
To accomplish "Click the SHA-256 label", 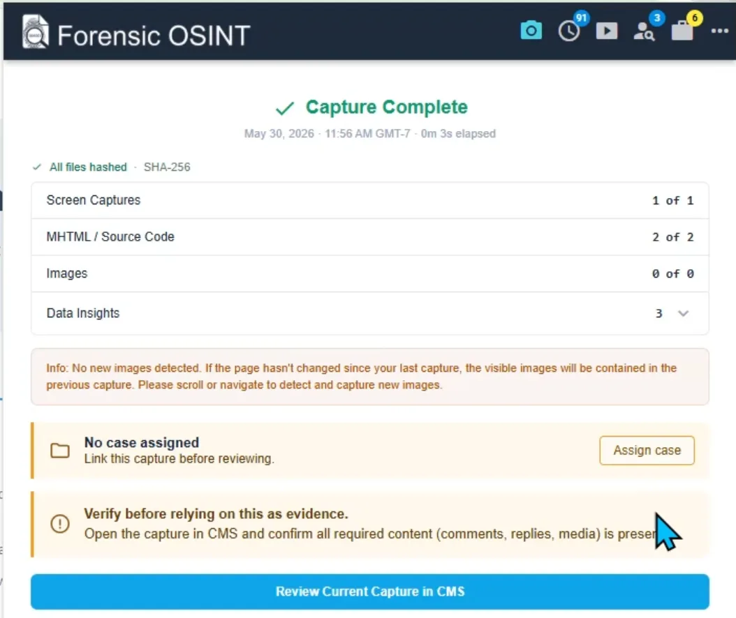I will click(x=167, y=167).
